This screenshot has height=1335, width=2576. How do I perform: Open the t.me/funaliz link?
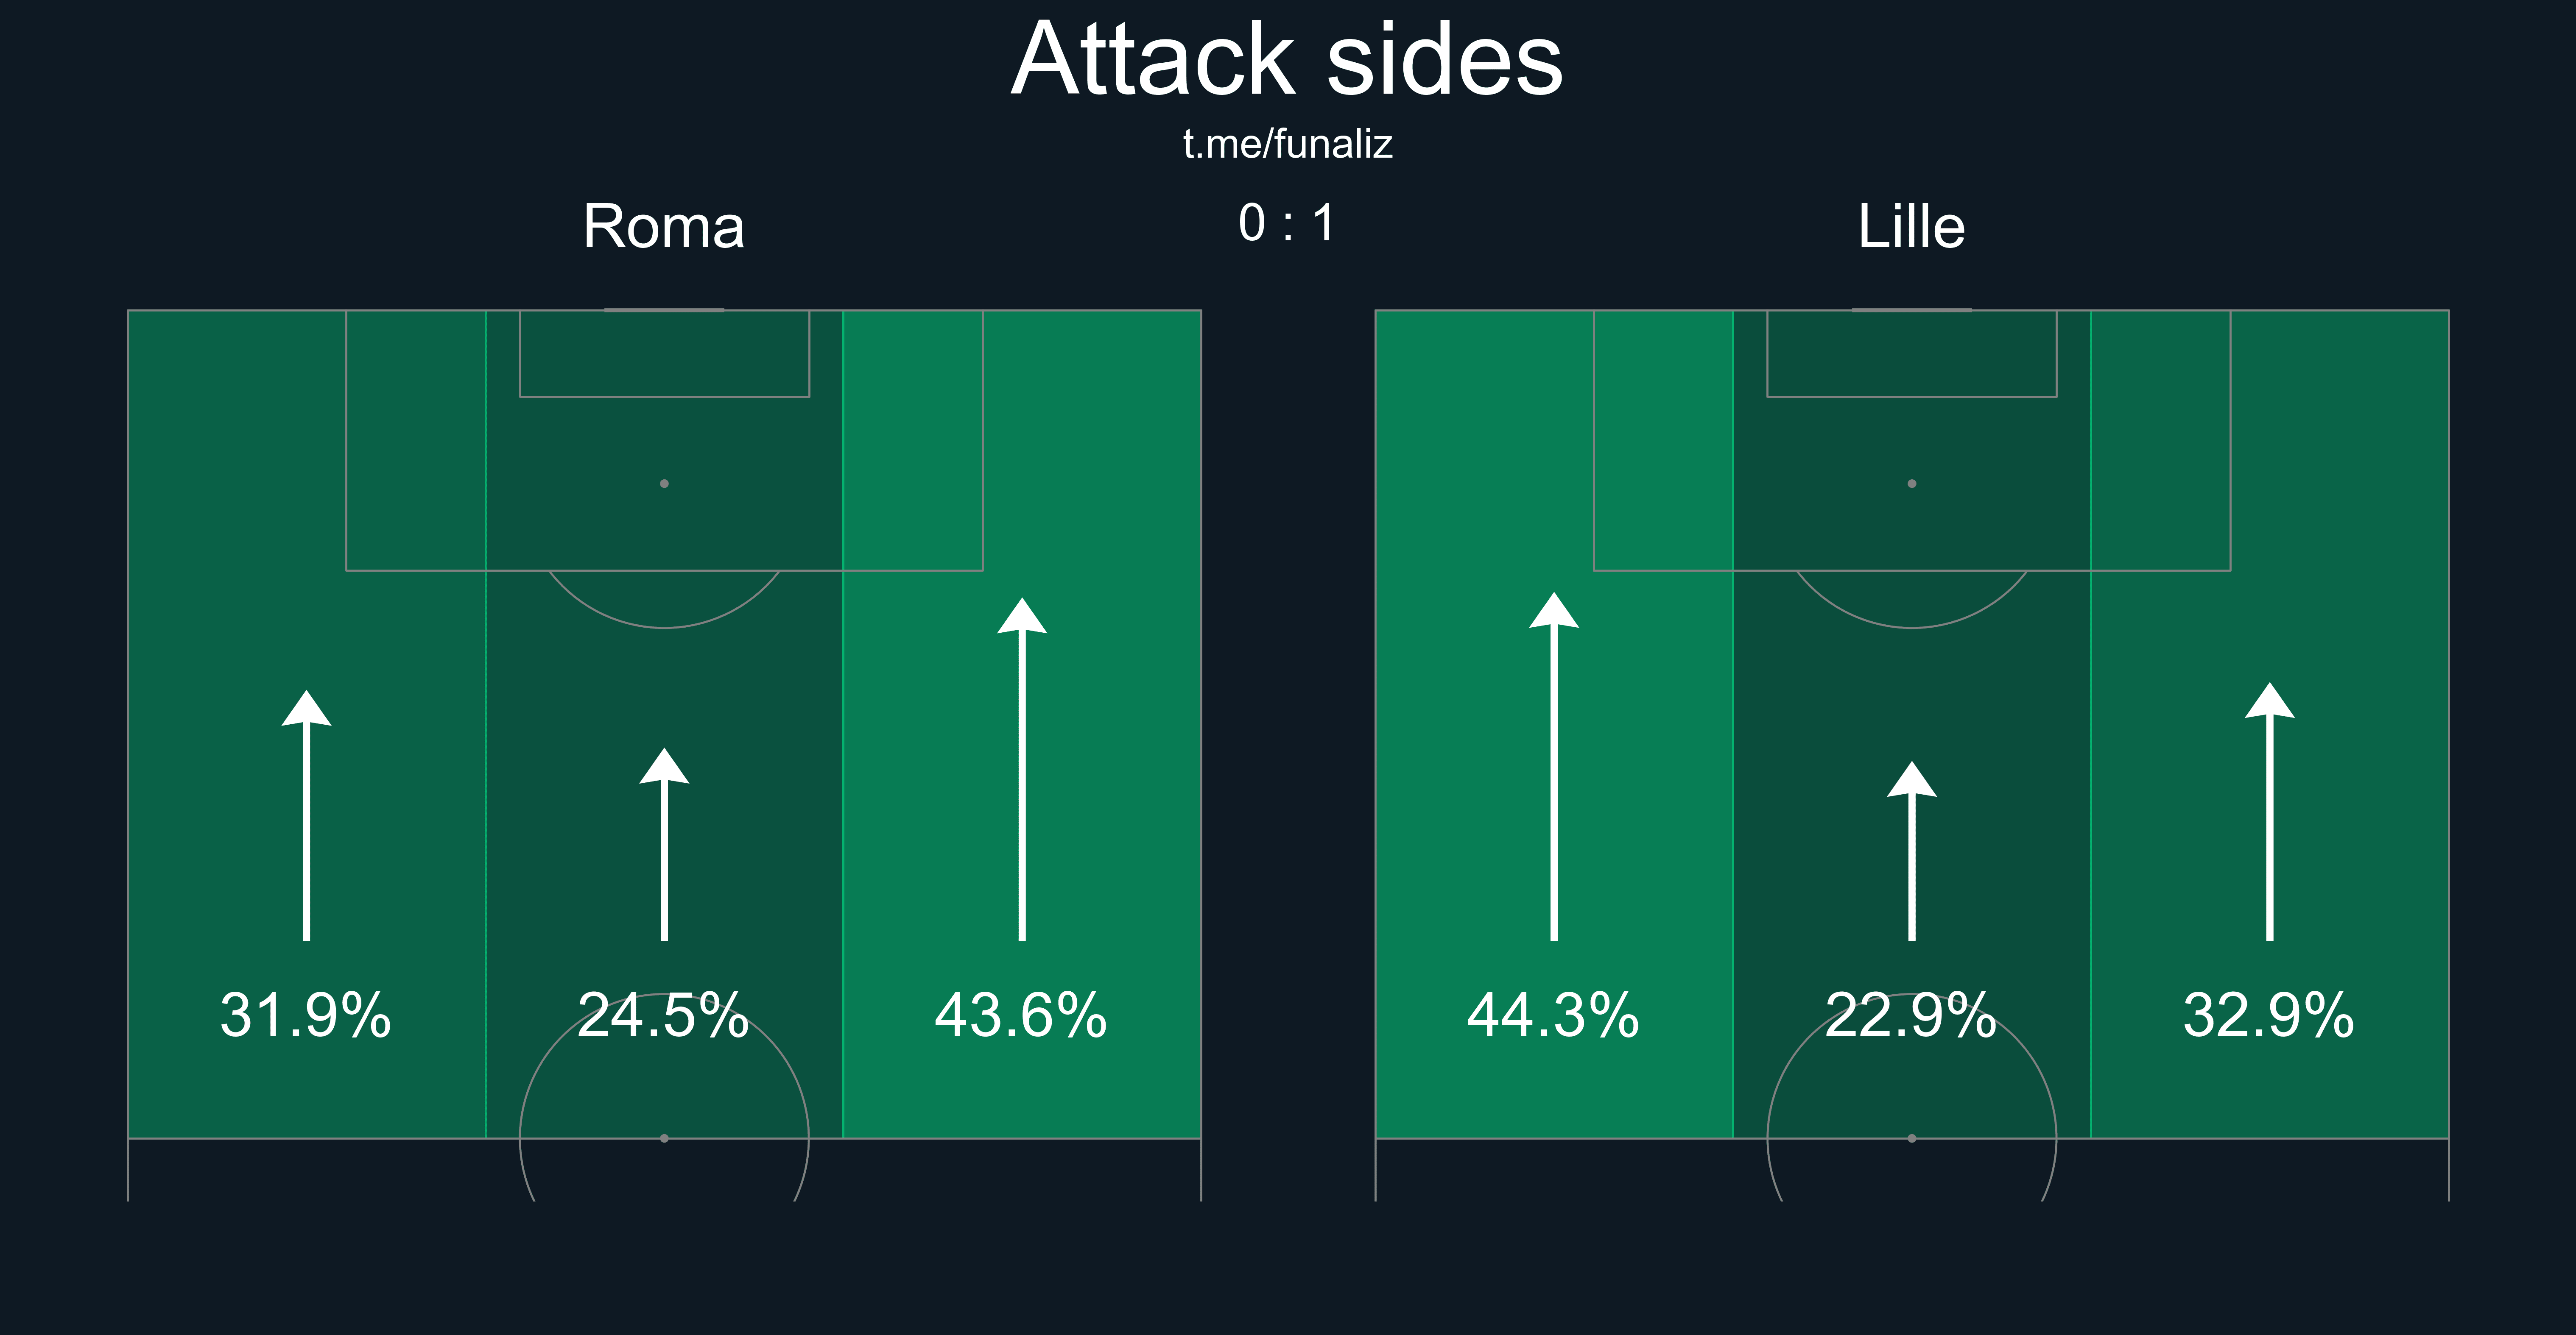tap(1287, 145)
